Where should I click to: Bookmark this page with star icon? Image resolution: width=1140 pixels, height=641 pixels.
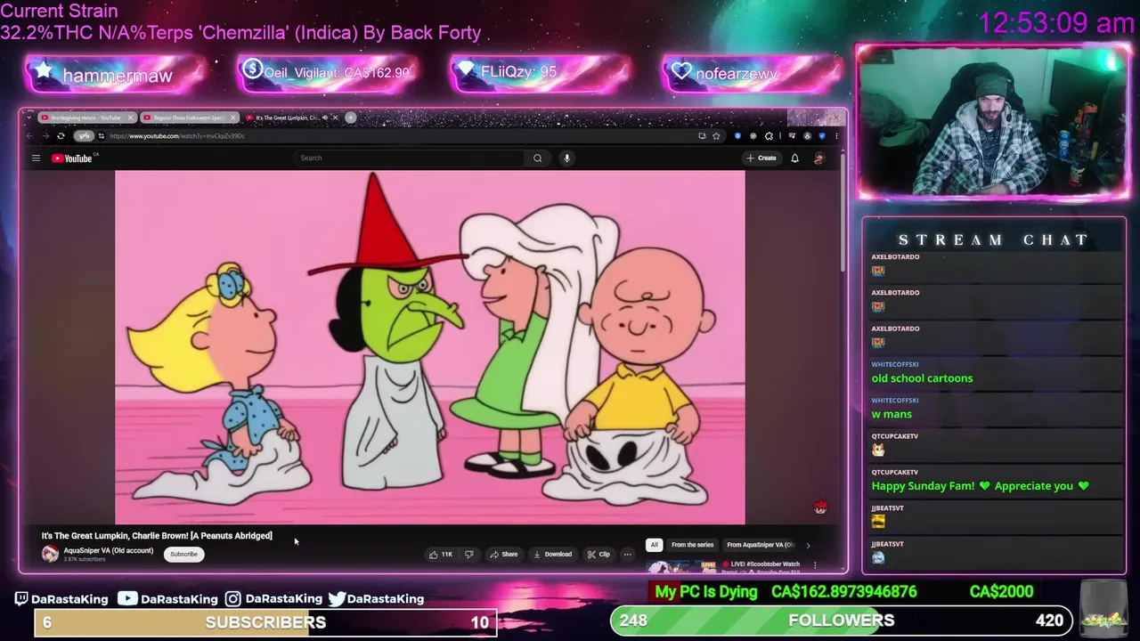716,136
